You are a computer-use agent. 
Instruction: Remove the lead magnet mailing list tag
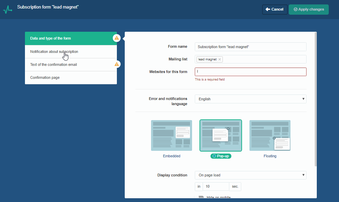[x=220, y=59]
